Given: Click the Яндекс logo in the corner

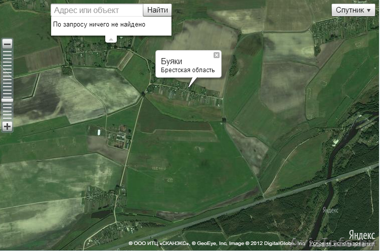Looking at the screenshot, I should pos(362,235).
